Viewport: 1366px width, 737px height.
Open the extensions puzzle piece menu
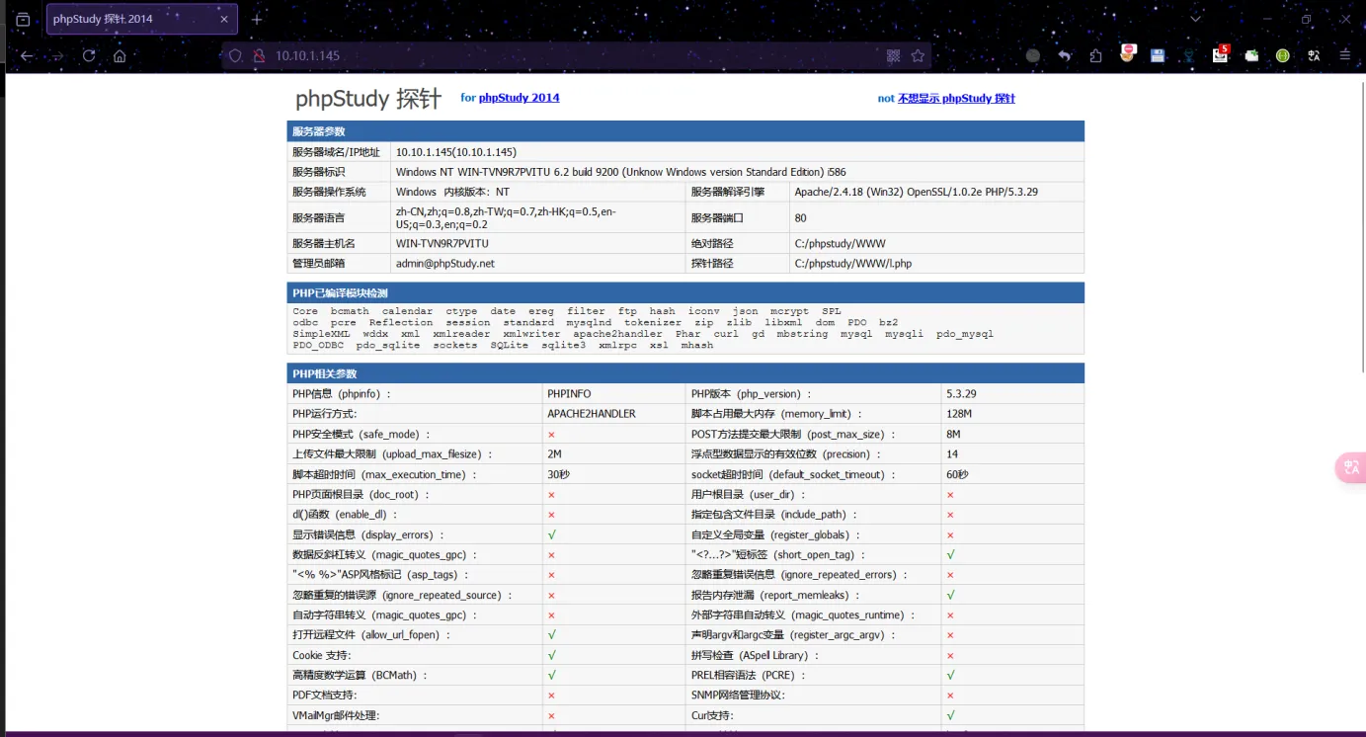pyautogui.click(x=1096, y=56)
